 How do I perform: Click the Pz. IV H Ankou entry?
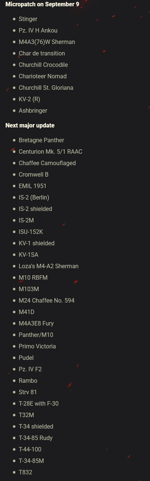tap(38, 30)
